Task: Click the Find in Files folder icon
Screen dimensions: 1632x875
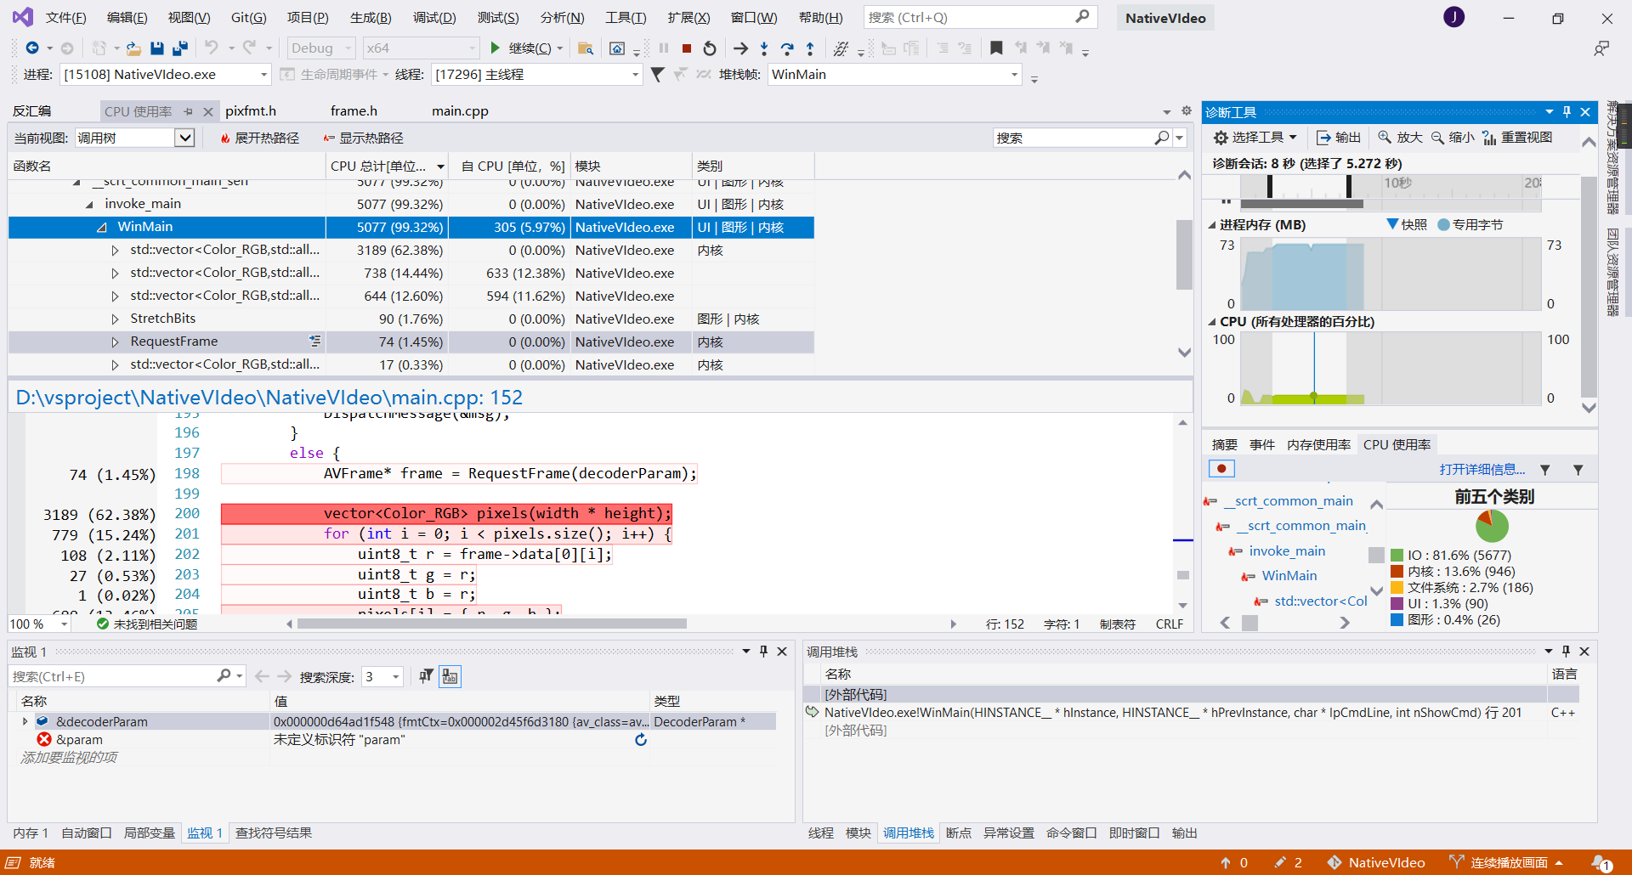Action: [586, 48]
